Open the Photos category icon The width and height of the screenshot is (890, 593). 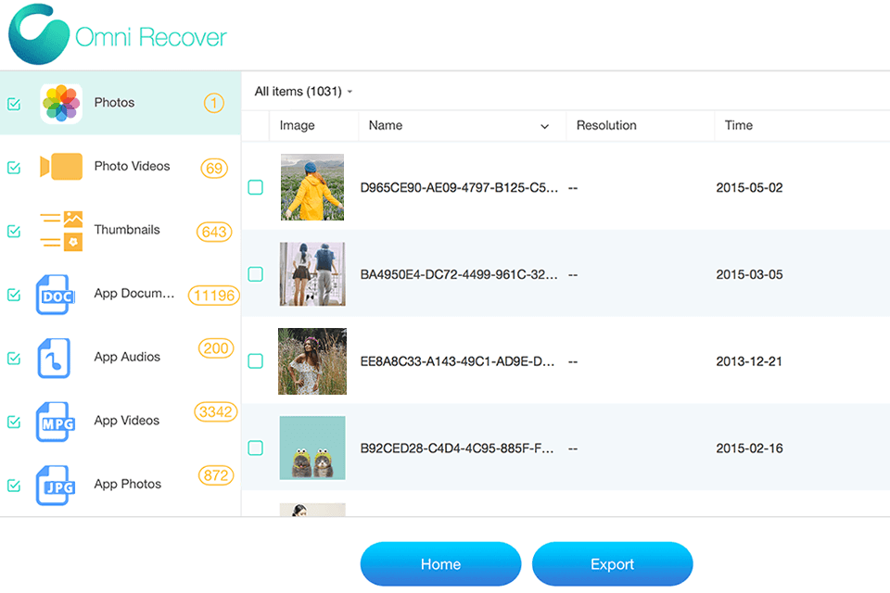point(61,103)
